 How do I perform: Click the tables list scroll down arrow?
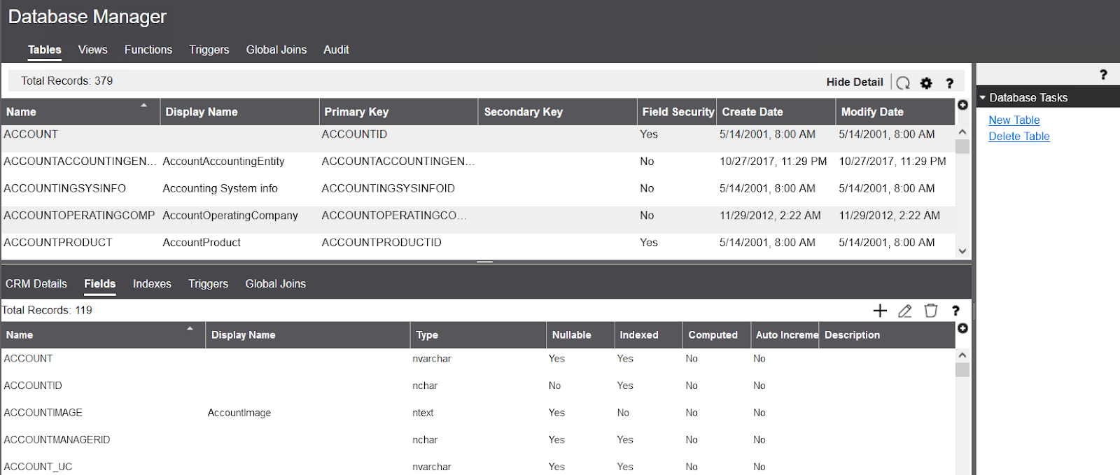(962, 251)
